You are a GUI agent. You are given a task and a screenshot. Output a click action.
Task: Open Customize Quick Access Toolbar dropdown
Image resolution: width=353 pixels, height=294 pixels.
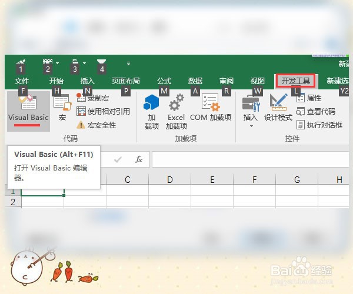[x=128, y=64]
